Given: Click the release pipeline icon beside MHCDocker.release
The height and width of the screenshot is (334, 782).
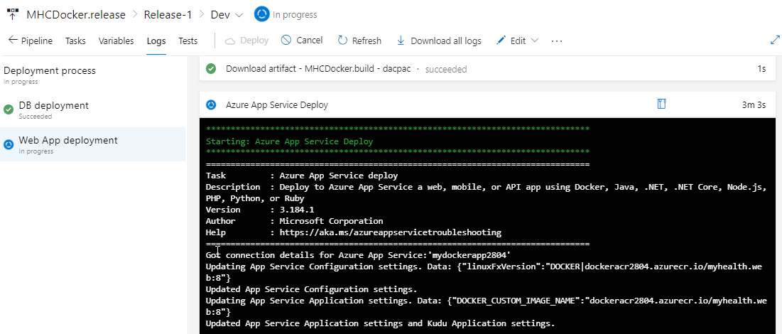Looking at the screenshot, I should pos(13,14).
